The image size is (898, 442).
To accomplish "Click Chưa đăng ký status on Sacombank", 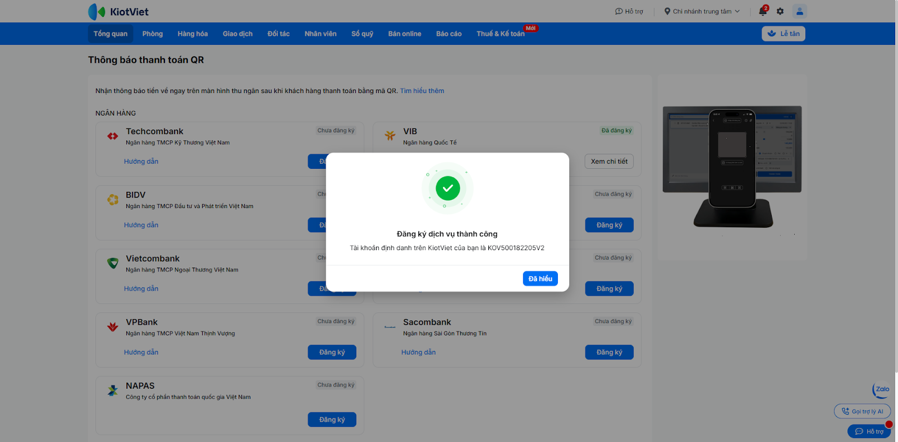I will [x=613, y=321].
